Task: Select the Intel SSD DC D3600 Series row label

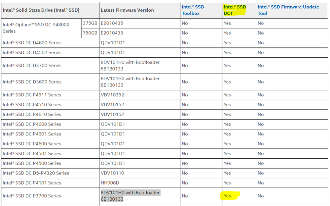Action: click(32, 82)
